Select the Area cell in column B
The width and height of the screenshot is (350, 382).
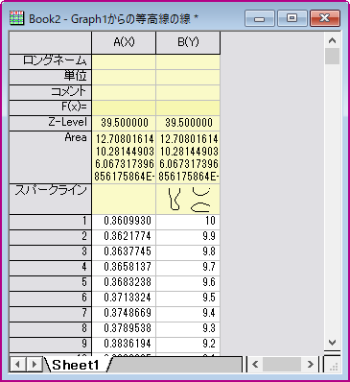click(x=188, y=157)
